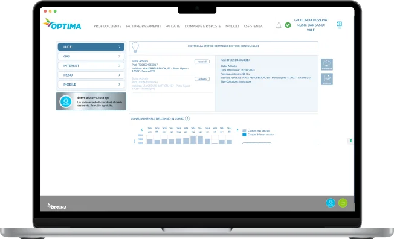This screenshot has height=239, width=394.
Task: Click the light bulb icon
Action: click(x=135, y=46)
